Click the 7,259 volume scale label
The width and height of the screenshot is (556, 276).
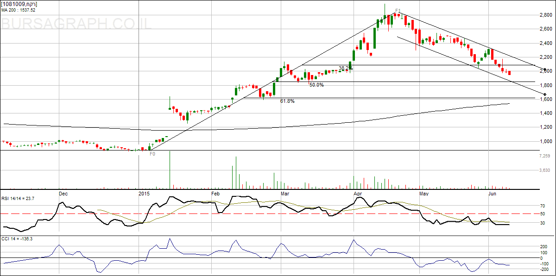tap(544, 156)
